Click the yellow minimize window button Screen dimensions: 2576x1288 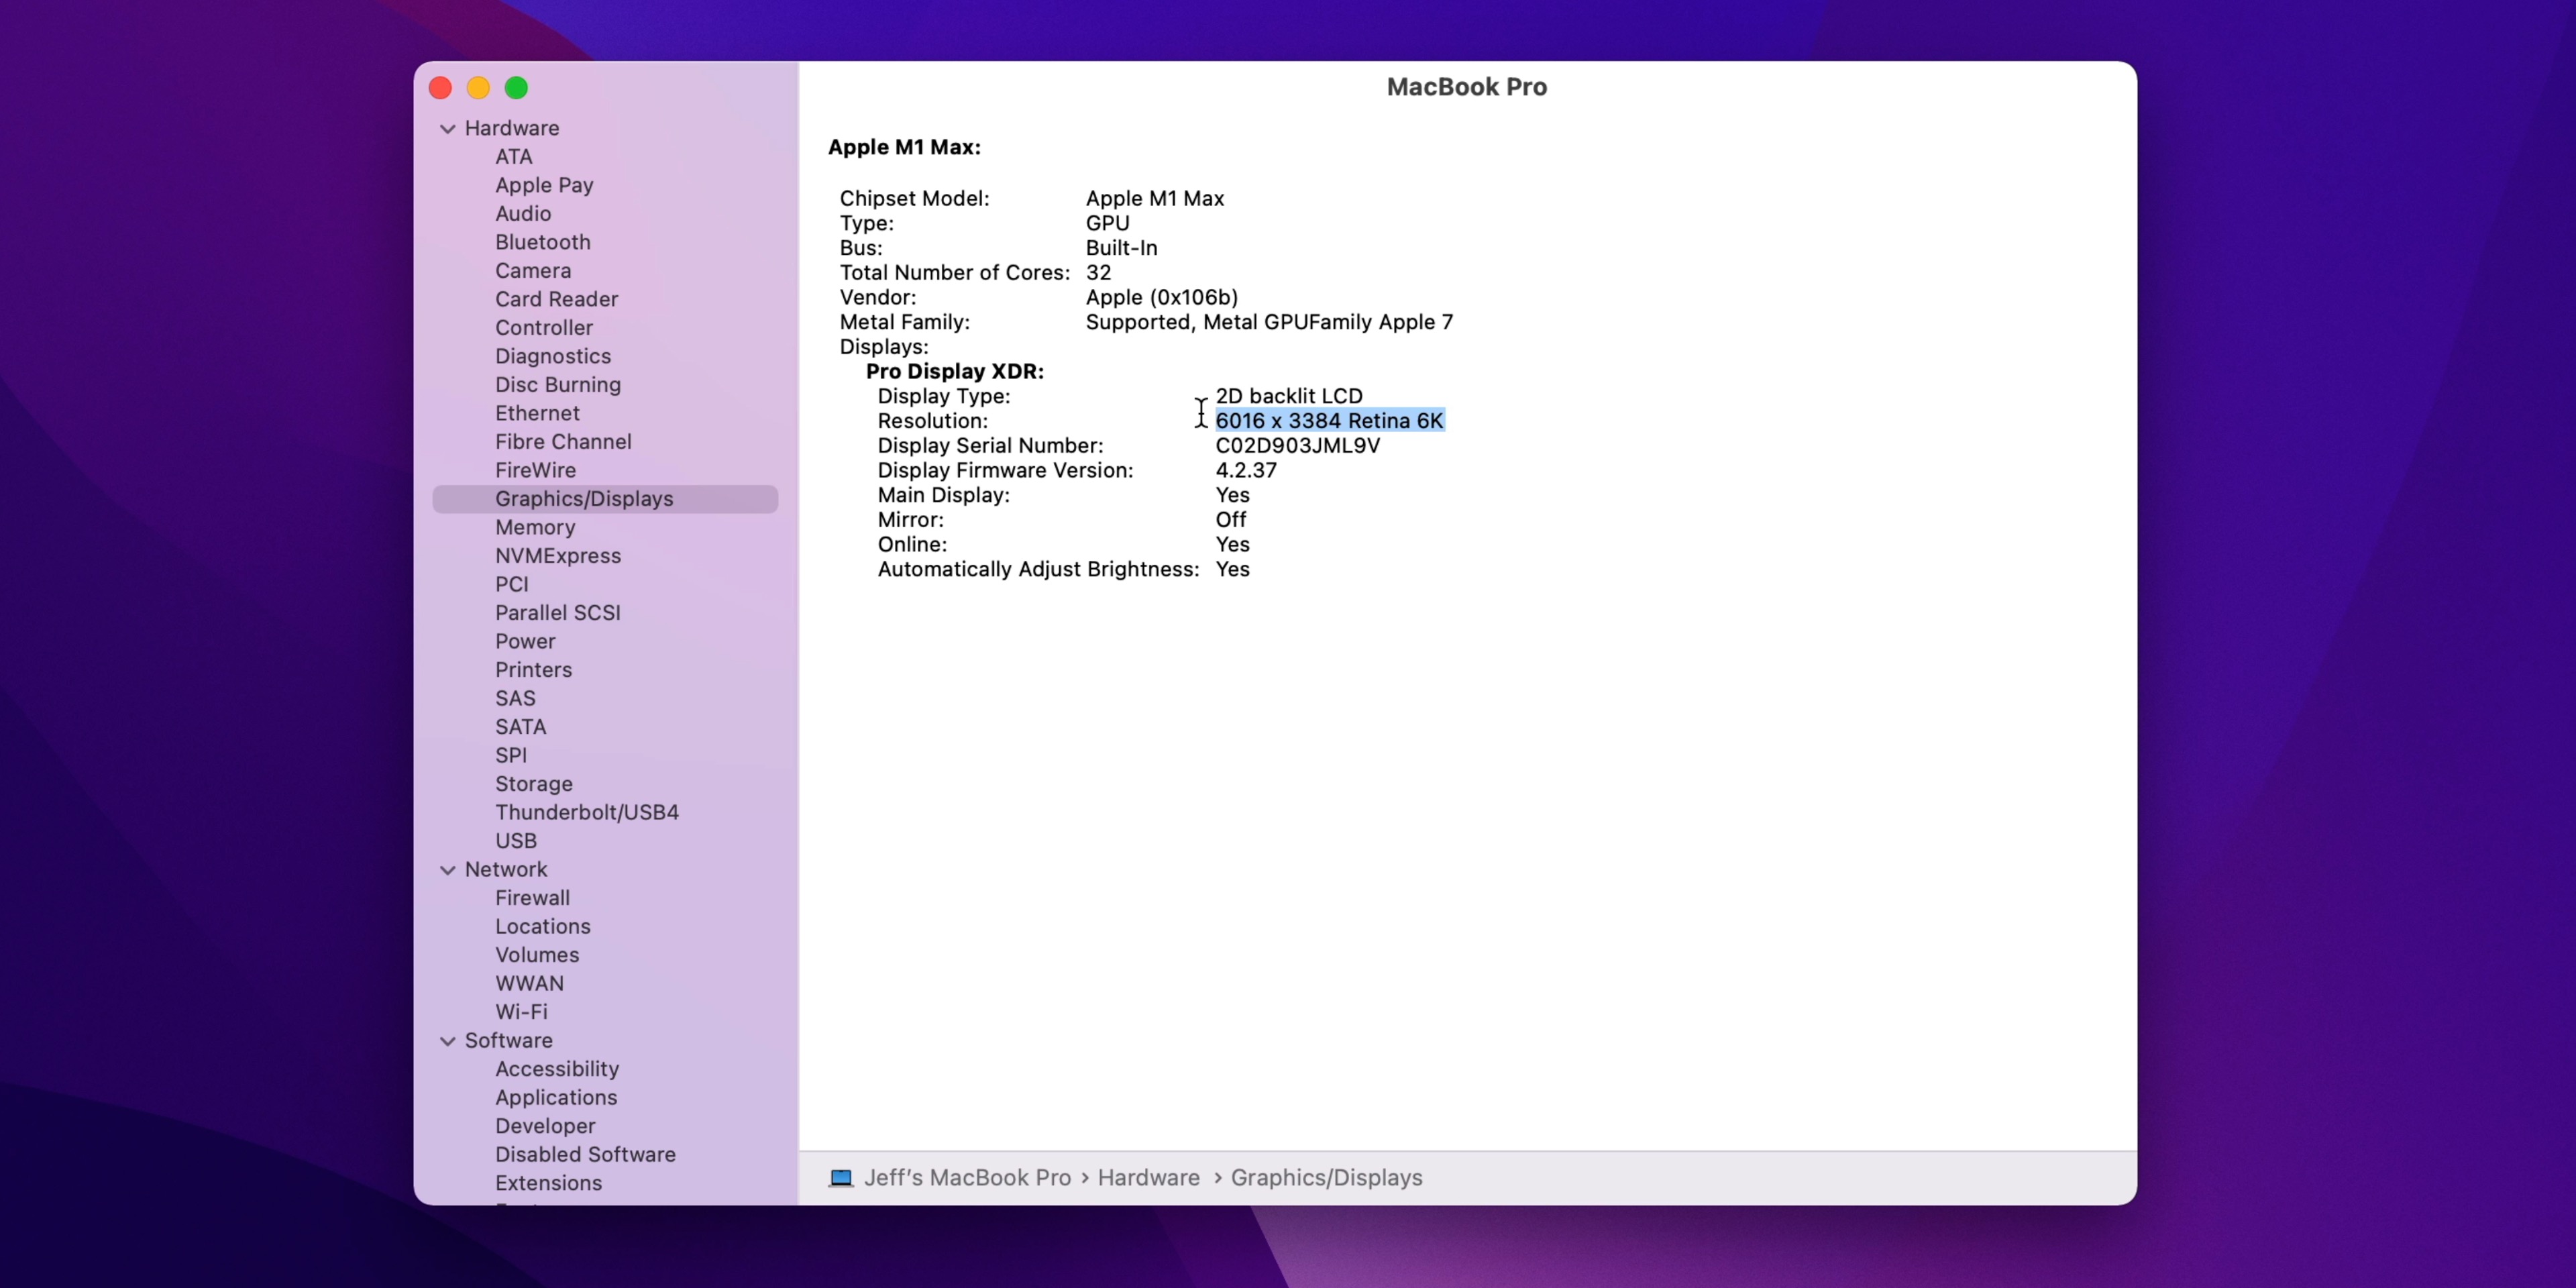coord(478,88)
